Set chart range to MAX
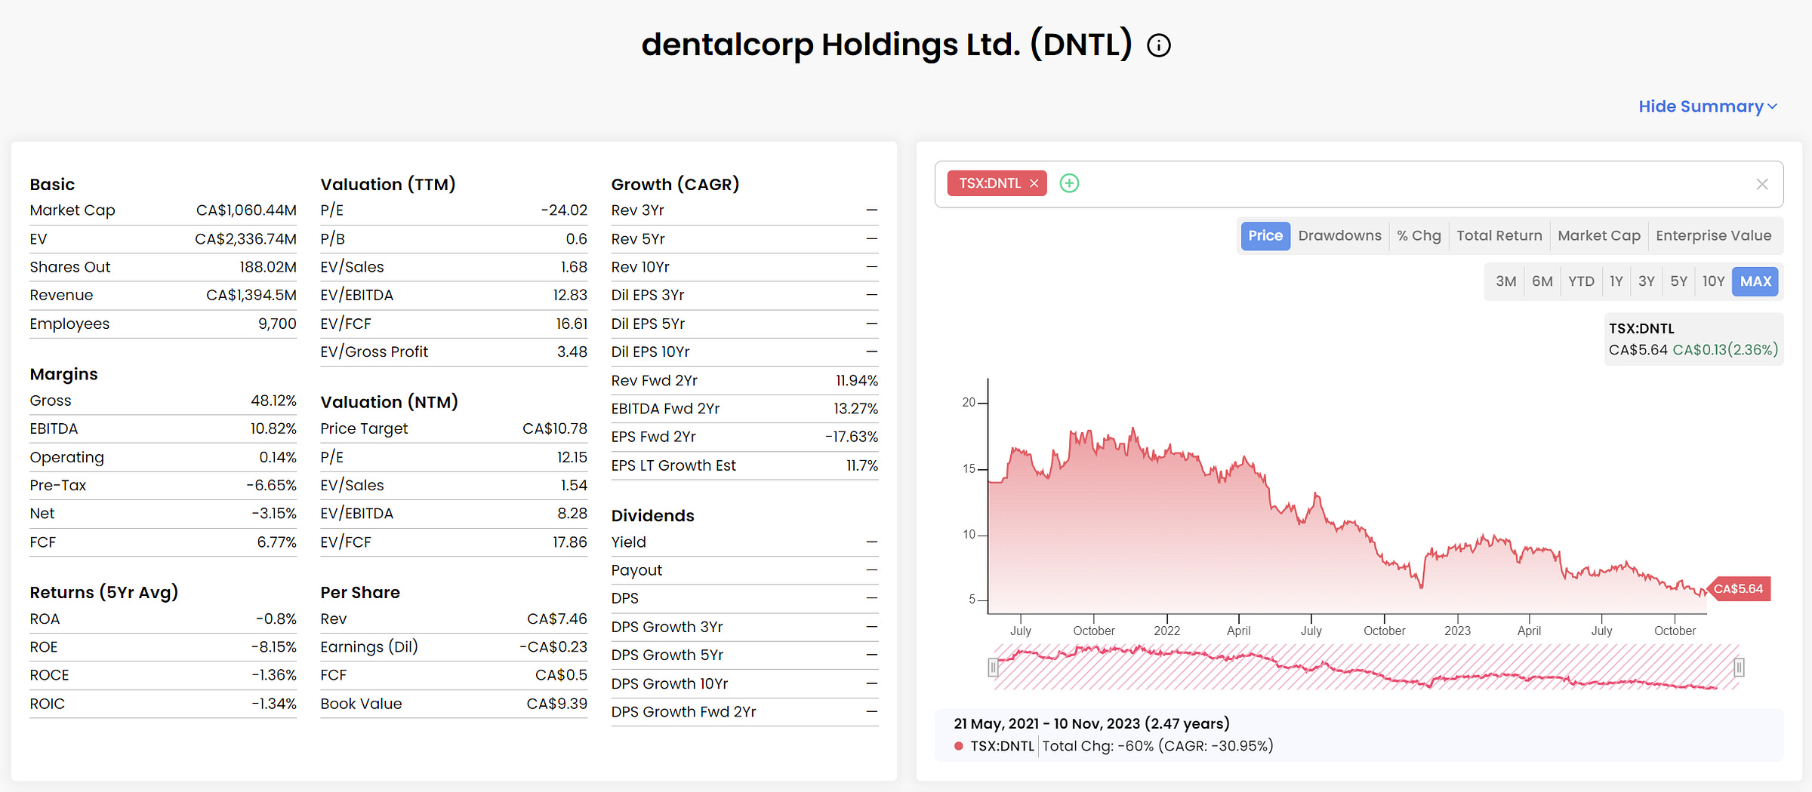1812x792 pixels. pos(1755,281)
